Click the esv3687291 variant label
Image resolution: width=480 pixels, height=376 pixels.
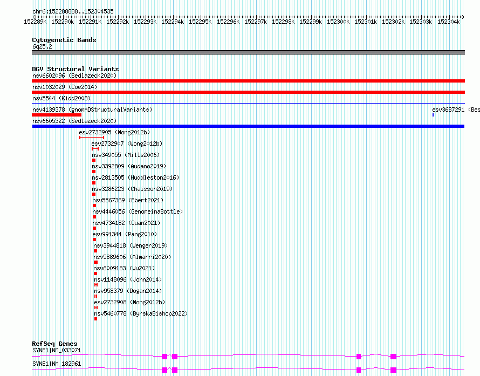[456, 110]
